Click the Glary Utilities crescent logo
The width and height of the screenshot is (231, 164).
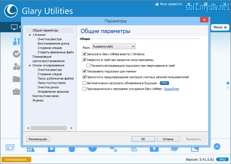coord(11,11)
